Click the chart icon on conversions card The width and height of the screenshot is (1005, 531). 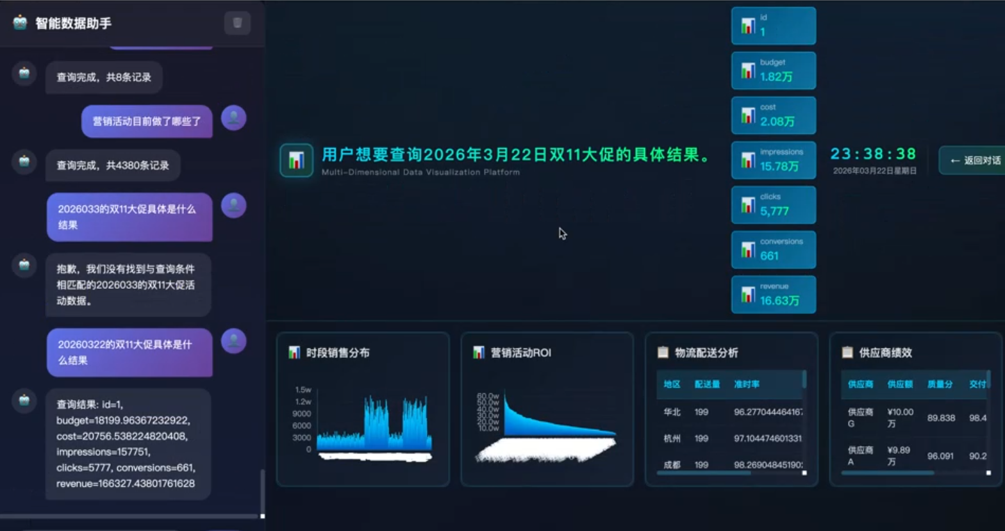[748, 250]
